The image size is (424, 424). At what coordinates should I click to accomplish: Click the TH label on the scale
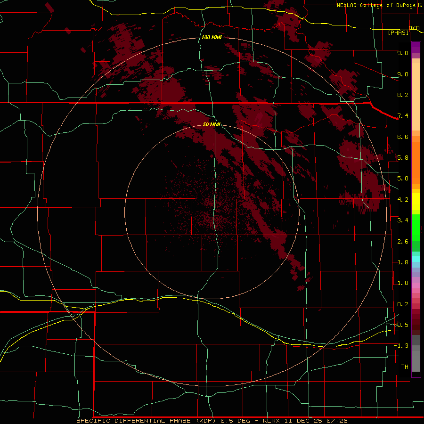tap(405, 367)
